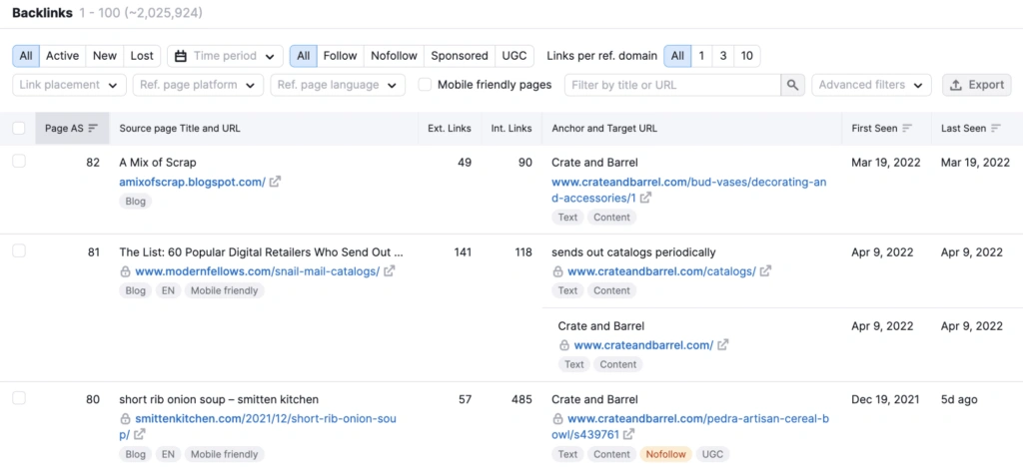Screen dimensions: 1023x467
Task: Click external link icon for crateandbarrel.com/catalogs/
Action: [765, 270]
